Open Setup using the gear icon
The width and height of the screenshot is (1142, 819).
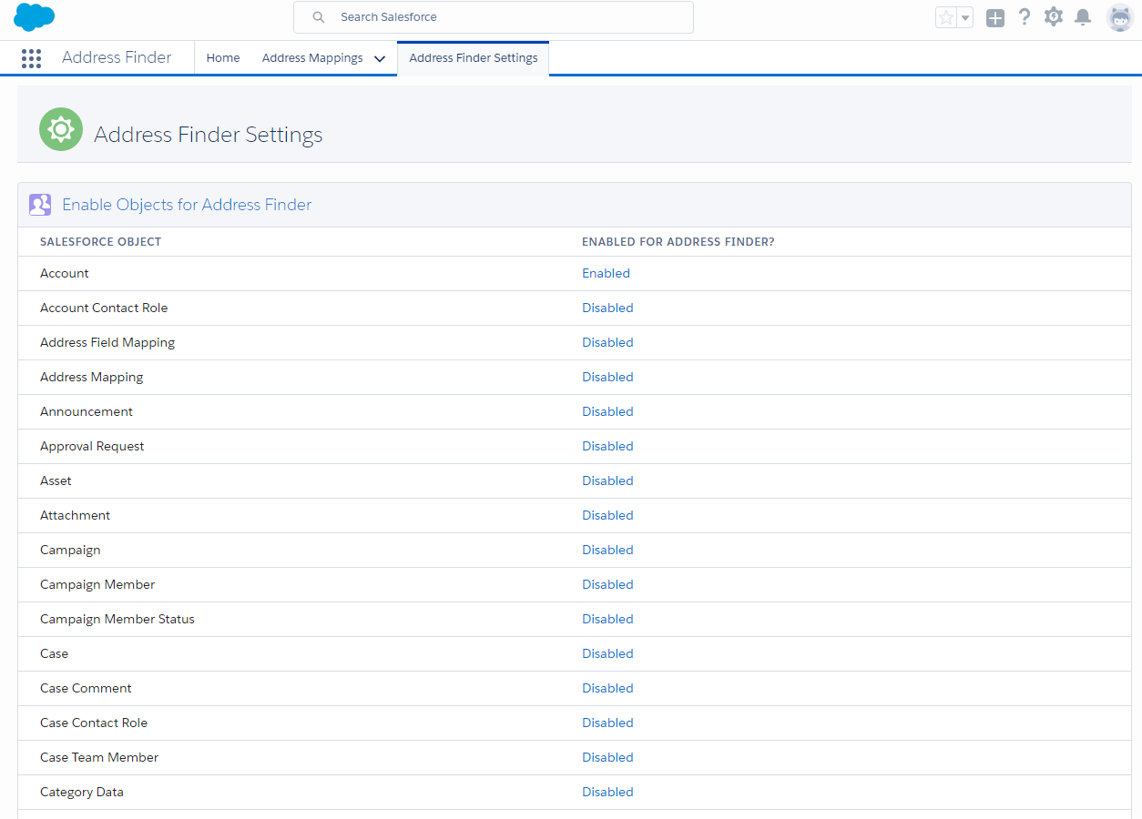click(x=1053, y=16)
